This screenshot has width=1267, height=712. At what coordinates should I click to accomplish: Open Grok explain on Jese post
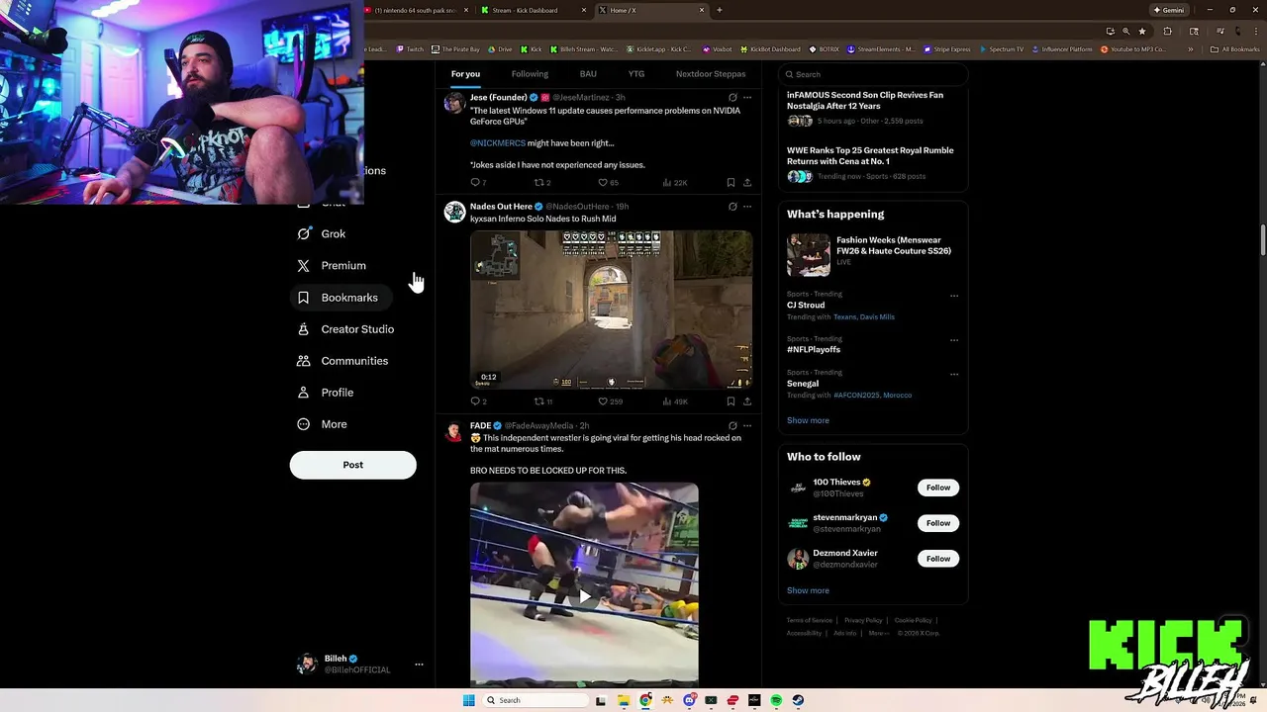(732, 98)
